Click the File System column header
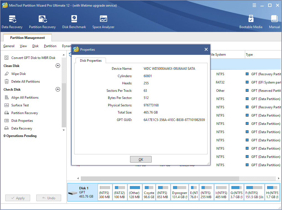 point(227,55)
